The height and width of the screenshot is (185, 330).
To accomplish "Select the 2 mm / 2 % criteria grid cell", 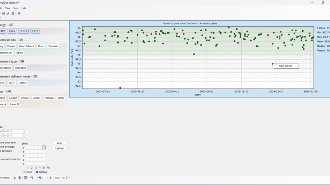I will tap(32, 160).
